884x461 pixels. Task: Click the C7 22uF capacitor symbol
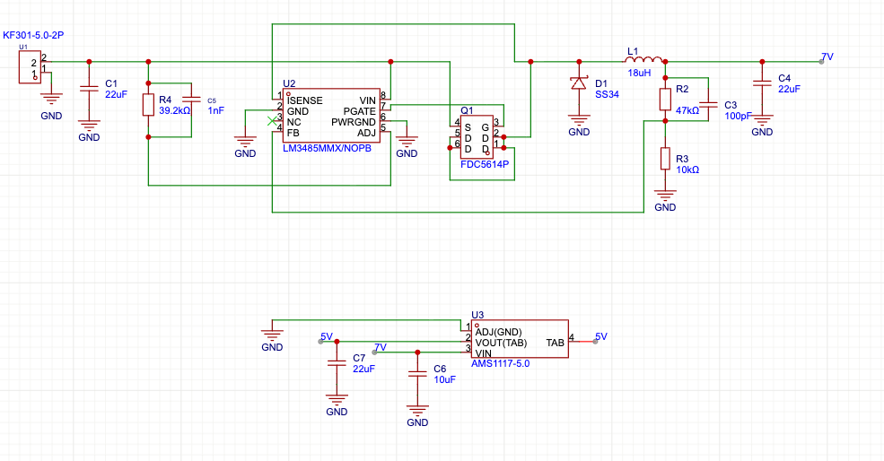(337, 363)
